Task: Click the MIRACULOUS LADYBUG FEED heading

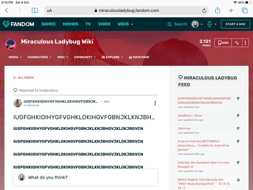Action: 208,81
